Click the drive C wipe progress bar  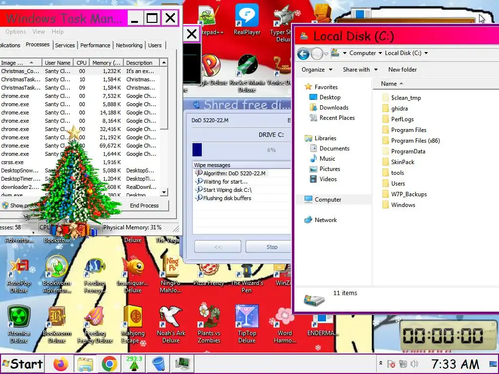pyautogui.click(x=242, y=150)
